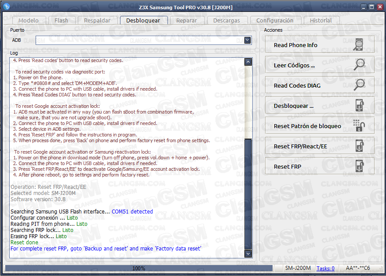Viewport: 386px width, 276px height.
Task: Click the 'Erasing FRP lock... Listo' log line
Action: [39, 236]
